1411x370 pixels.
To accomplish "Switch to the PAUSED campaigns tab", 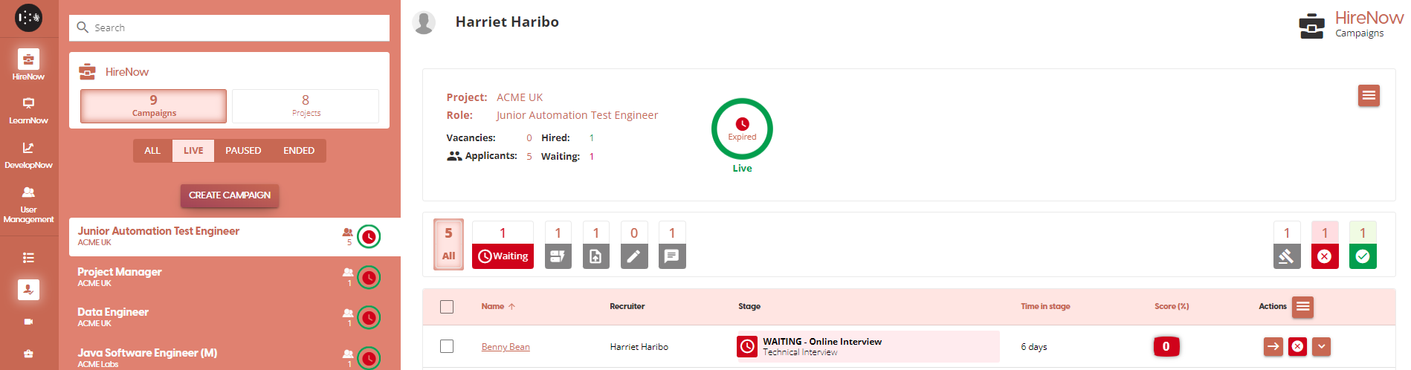I will 243,151.
